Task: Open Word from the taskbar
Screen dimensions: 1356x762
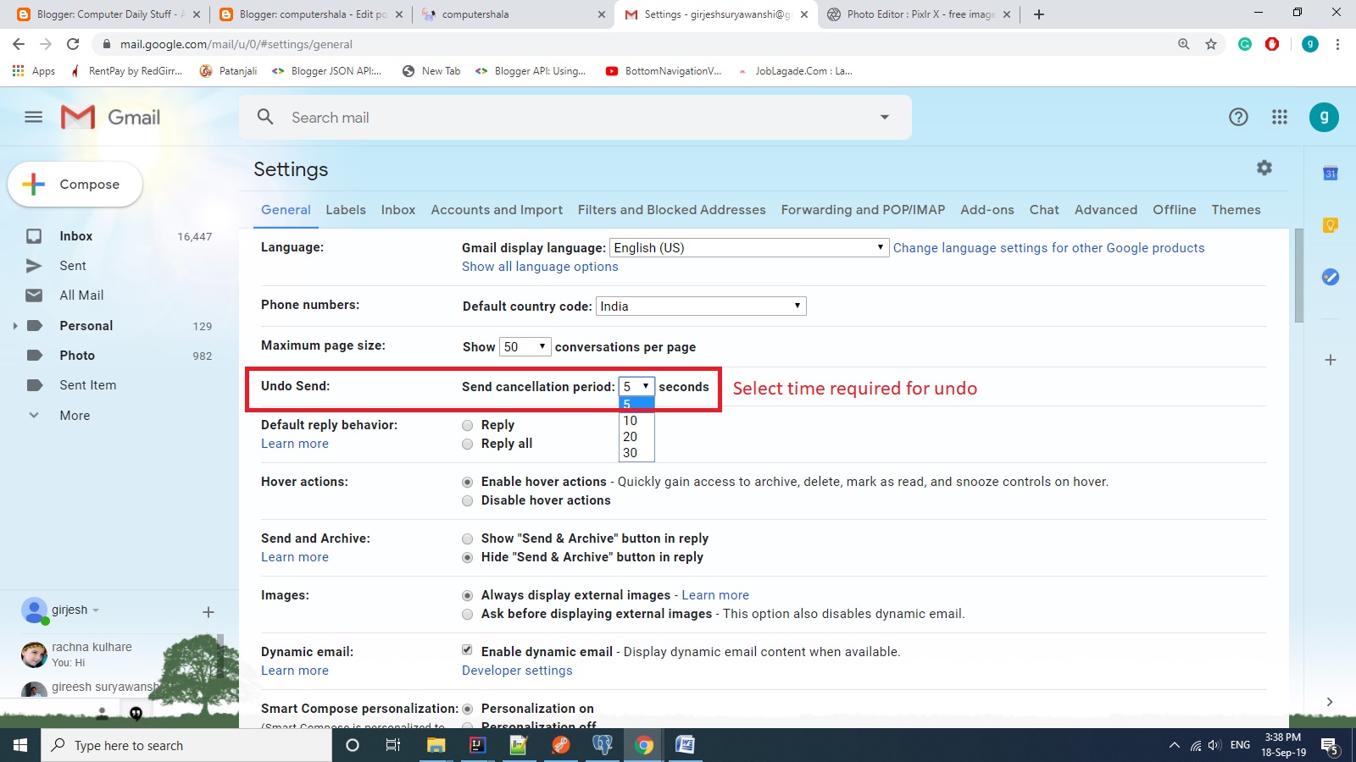Action: pyautogui.click(x=685, y=745)
